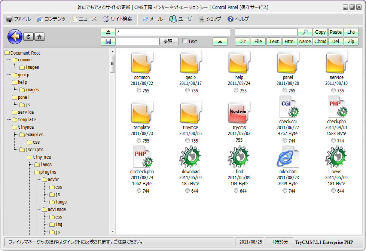Screen dimensions: 366x251
Task: Open the index.html file icon
Action: click(x=287, y=157)
